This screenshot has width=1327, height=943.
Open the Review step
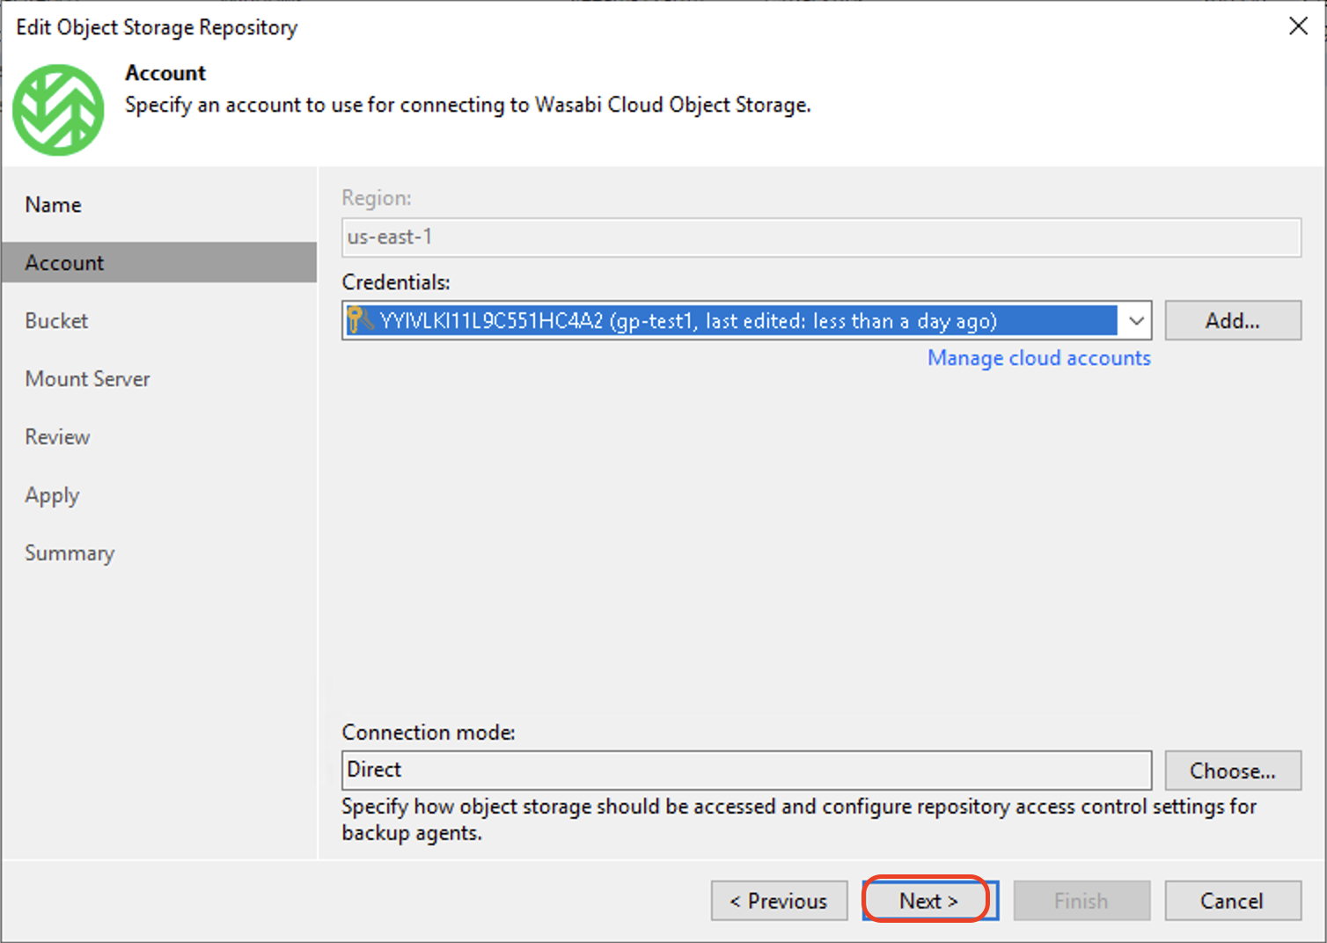(58, 437)
